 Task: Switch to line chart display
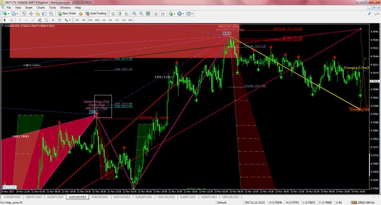click(x=127, y=13)
